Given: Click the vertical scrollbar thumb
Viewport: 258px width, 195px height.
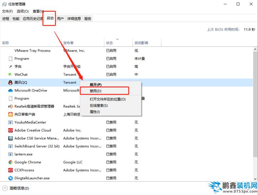Looking at the screenshot, I should coord(255,104).
